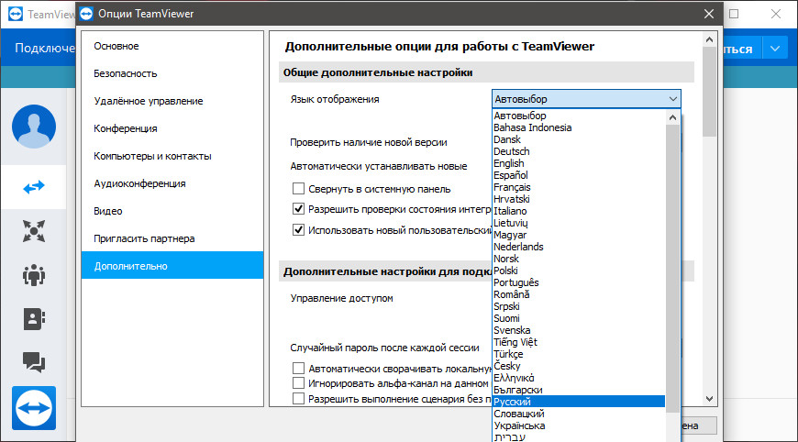Click options panel scrollbar down arrow

click(709, 399)
